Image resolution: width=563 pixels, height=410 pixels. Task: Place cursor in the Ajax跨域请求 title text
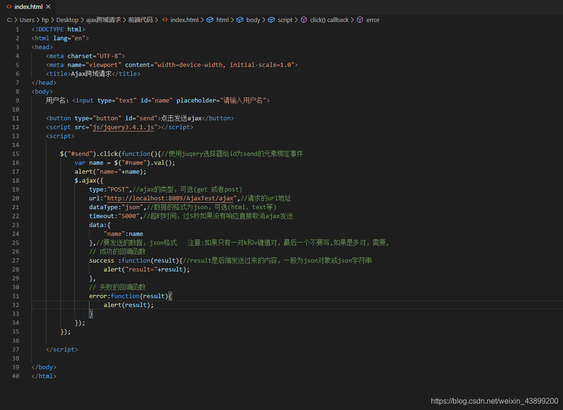coord(91,73)
